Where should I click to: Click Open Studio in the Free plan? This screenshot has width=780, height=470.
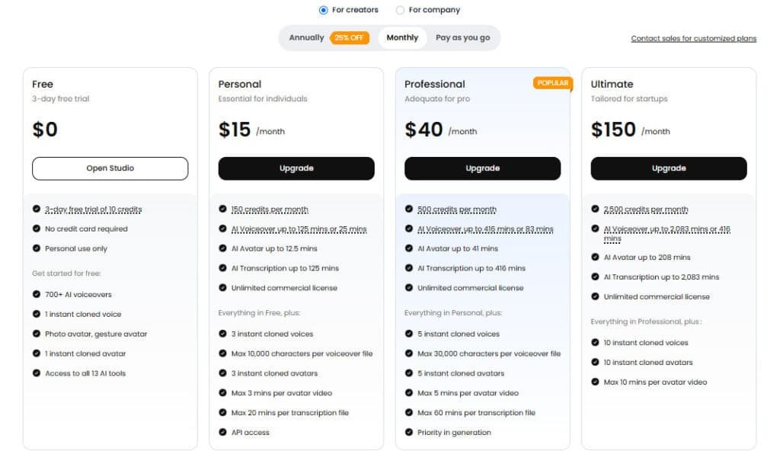click(x=110, y=168)
